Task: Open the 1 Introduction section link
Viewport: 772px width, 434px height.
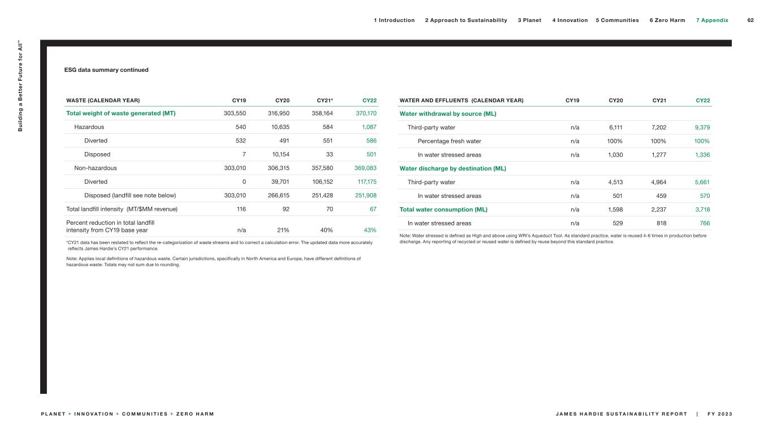Action: point(394,20)
